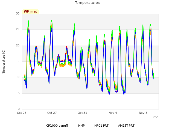Select the CR1000 panelT legend label
175x131 pixels.
(57, 126)
